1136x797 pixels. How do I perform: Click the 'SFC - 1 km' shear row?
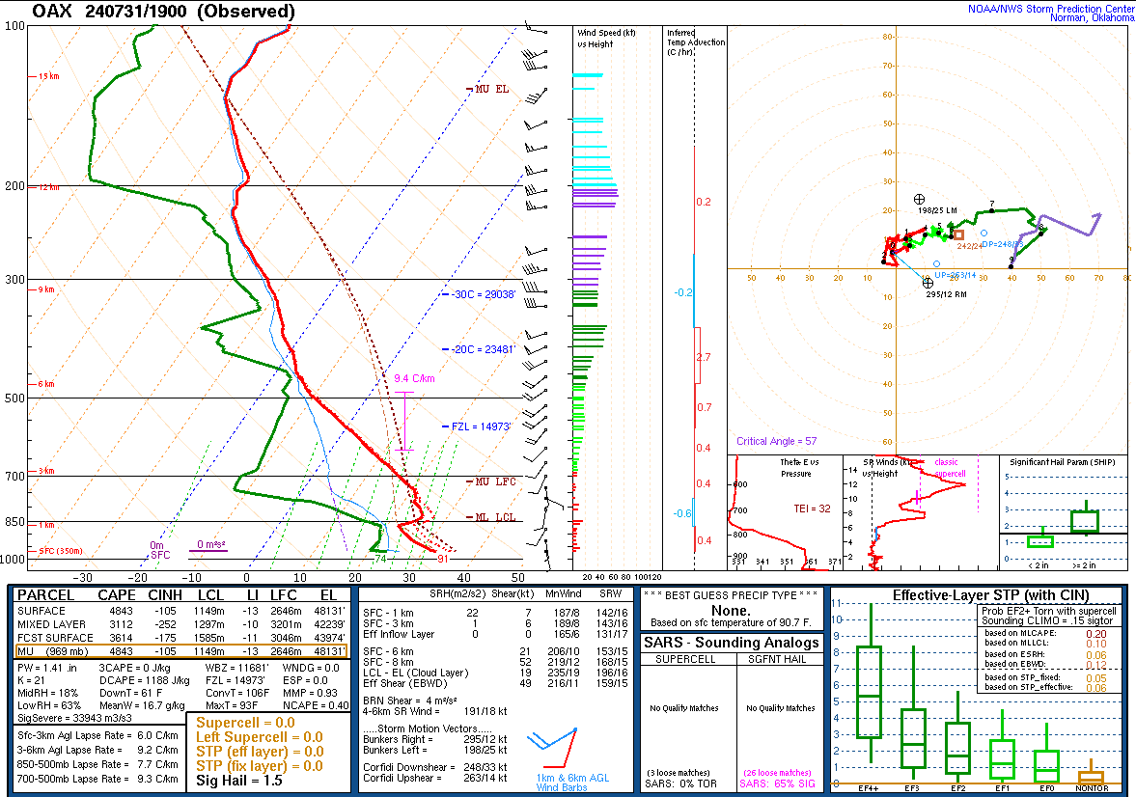click(x=495, y=614)
